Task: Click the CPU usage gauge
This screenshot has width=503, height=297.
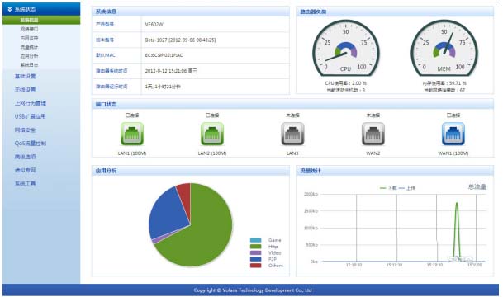Action: point(346,48)
